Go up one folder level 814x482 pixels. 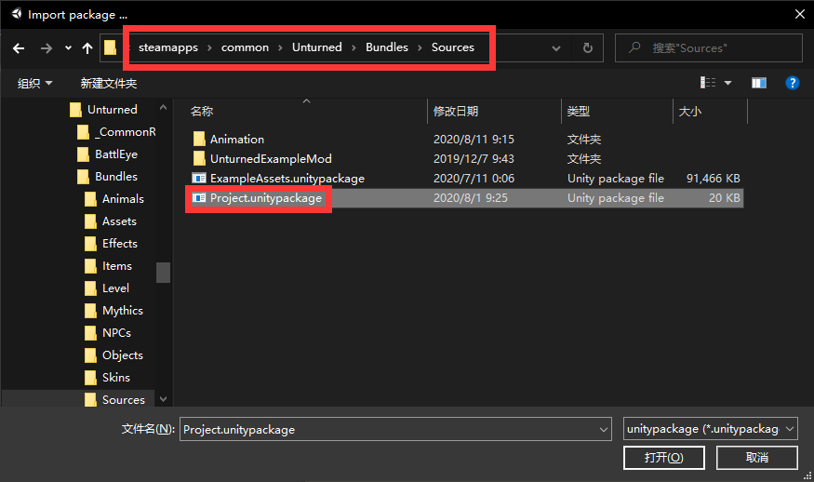tap(87, 48)
